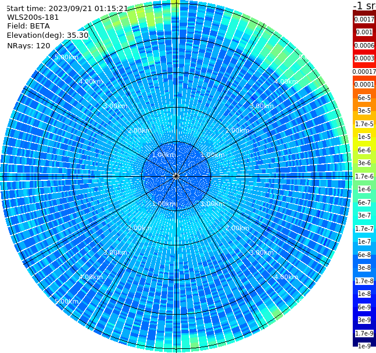Select the 3e-9 colorbar tick label
This screenshot has width=376, height=353.
pyautogui.click(x=364, y=320)
